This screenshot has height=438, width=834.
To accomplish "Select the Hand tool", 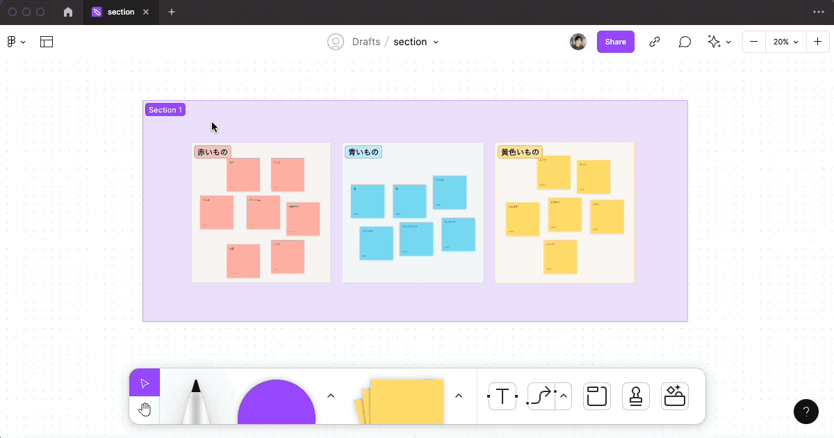I will pyautogui.click(x=145, y=409).
